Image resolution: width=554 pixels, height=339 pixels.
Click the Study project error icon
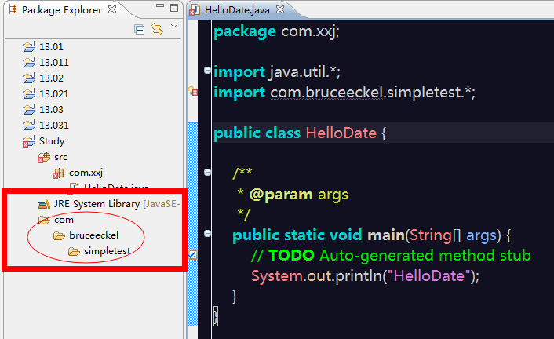[29, 141]
